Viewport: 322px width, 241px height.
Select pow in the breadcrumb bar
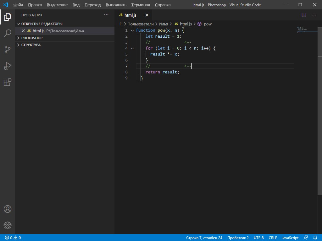[208, 24]
